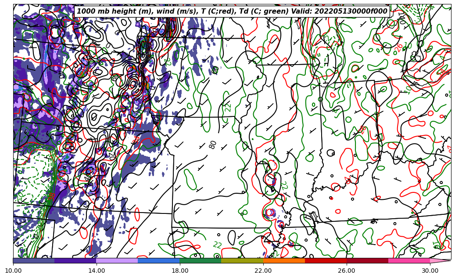Pick the green 18–20 colorbar segment
Image resolution: width=455 pixels, height=278 pixels.
201,260
